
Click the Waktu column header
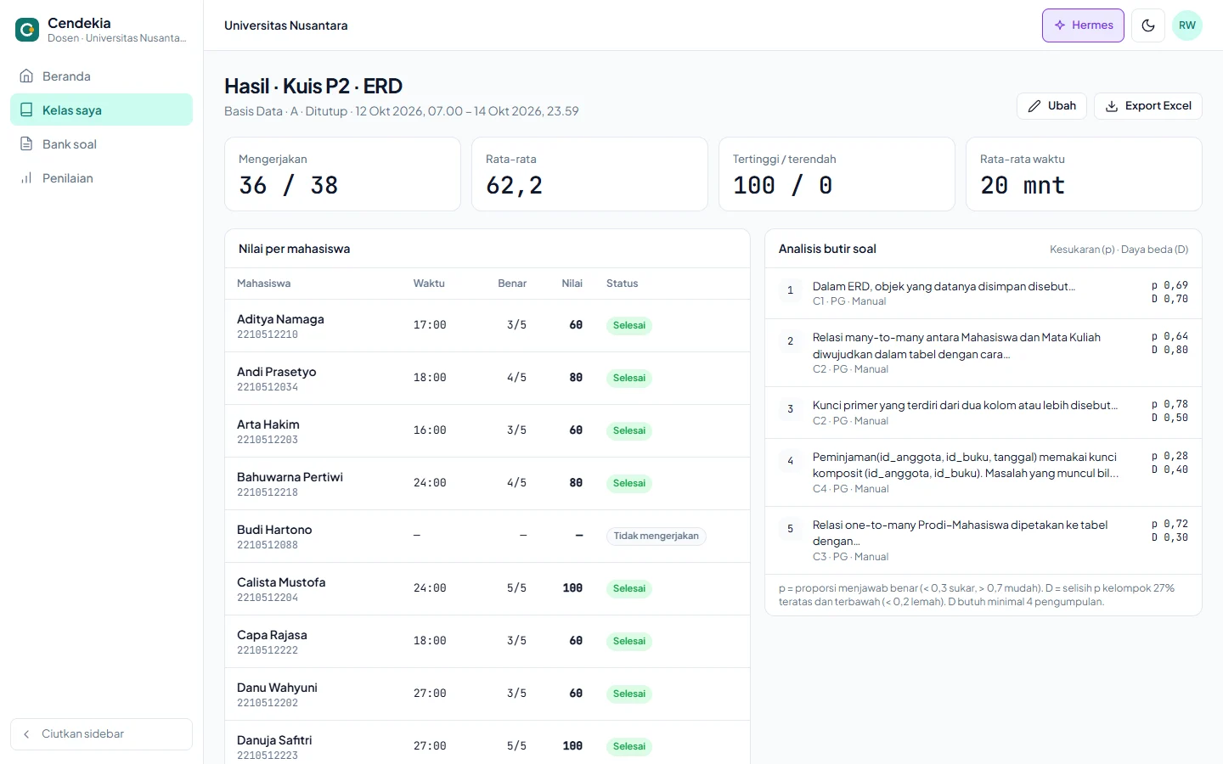429,284
